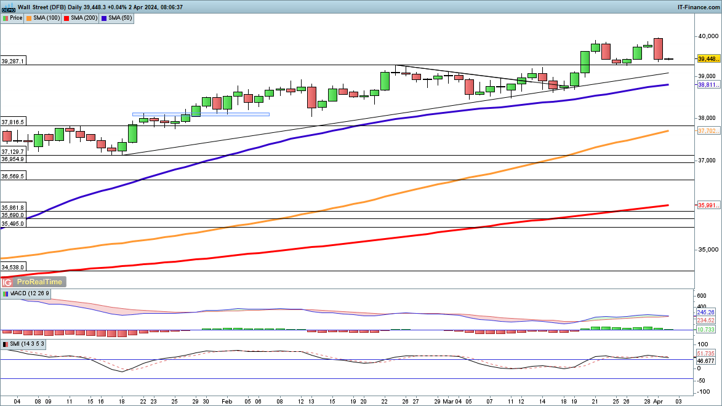The width and height of the screenshot is (722, 406).
Task: Click the MACD signal value tag 234.52
Action: click(x=706, y=320)
